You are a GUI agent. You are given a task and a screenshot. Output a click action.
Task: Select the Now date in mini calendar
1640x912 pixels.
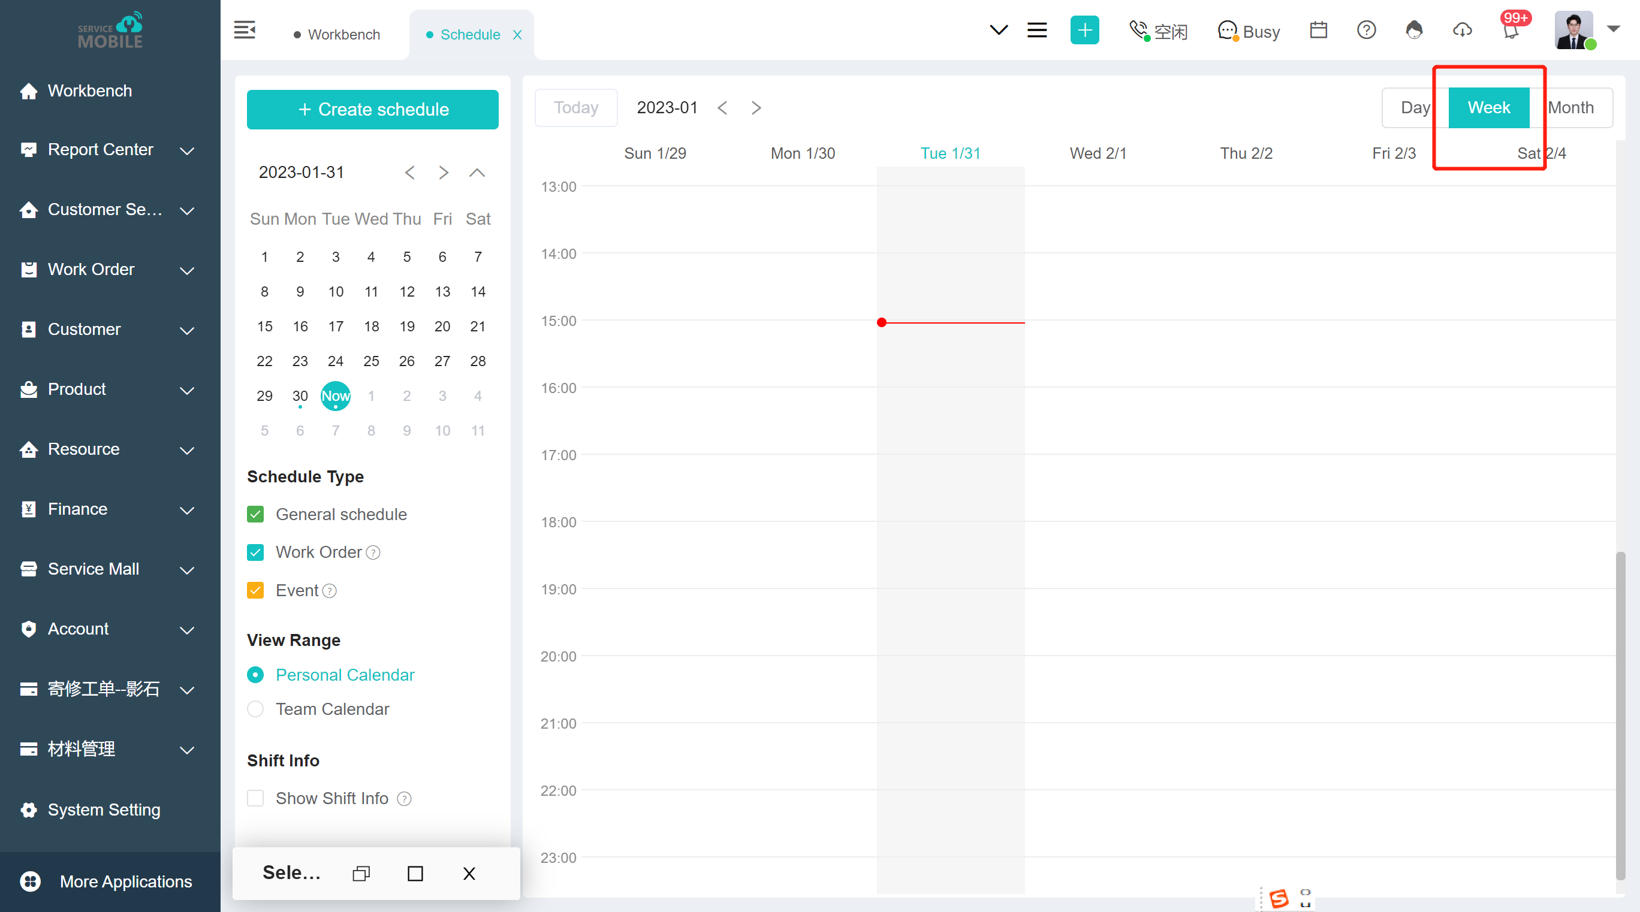click(x=336, y=396)
